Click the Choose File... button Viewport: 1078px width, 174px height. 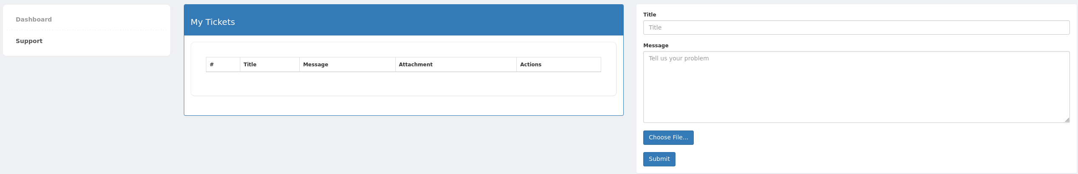(668, 138)
